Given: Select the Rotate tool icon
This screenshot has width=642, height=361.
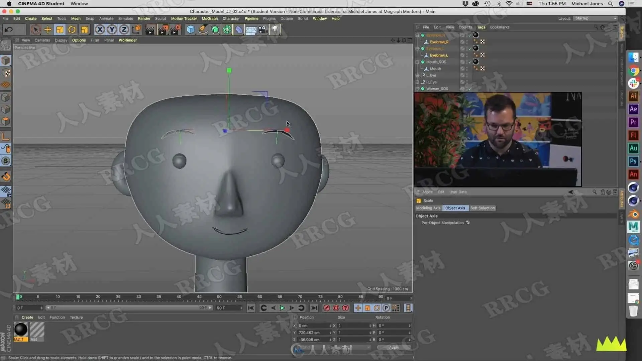Looking at the screenshot, I should [x=72, y=30].
